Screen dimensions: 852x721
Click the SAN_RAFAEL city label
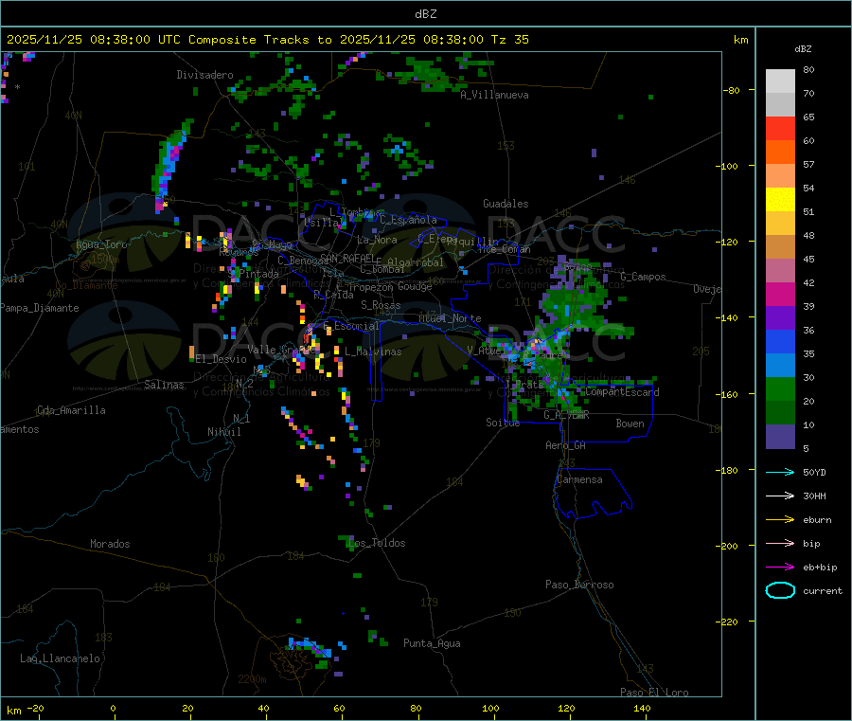[x=347, y=259]
